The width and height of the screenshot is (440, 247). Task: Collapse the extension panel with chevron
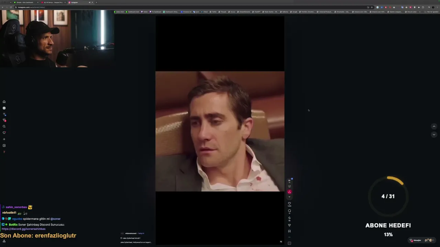[x=289, y=197]
